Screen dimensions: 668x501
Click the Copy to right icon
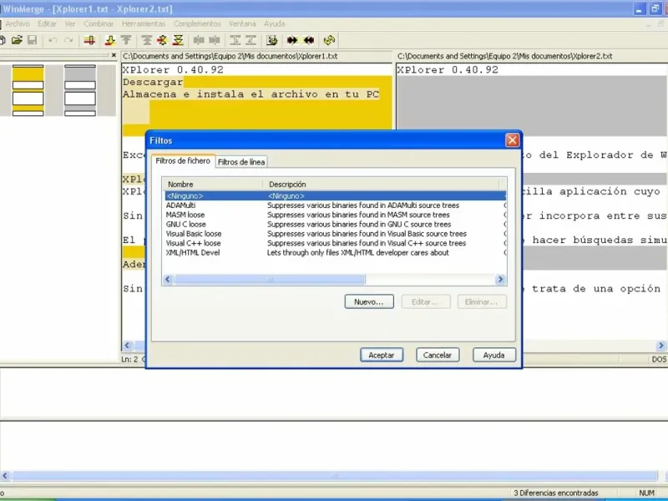pyautogui.click(x=199, y=40)
